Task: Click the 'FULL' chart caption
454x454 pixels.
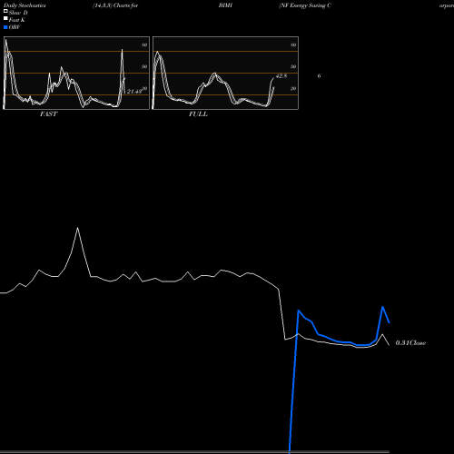Action: (198, 114)
